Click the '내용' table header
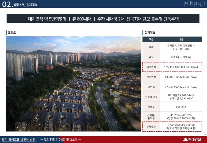Viewport: 207px width, 143px height. 181,39
